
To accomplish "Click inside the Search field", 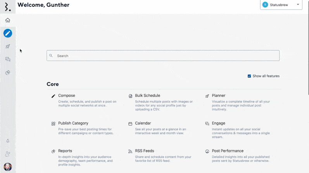I will click(x=163, y=55).
